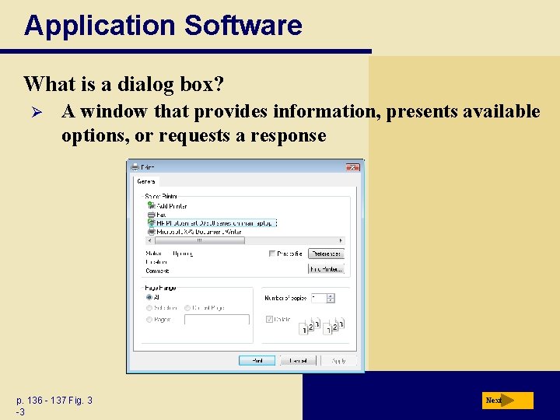Select the HP Photosmart printer icon
This screenshot has height=420, width=560.
(x=152, y=223)
